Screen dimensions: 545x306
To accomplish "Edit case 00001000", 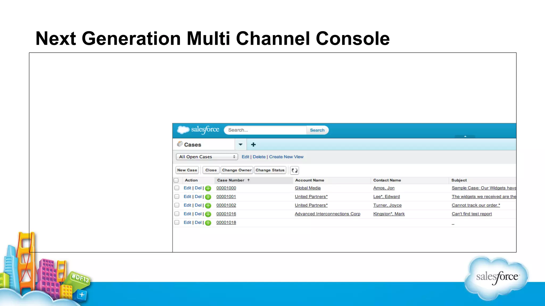I will click(x=187, y=188).
